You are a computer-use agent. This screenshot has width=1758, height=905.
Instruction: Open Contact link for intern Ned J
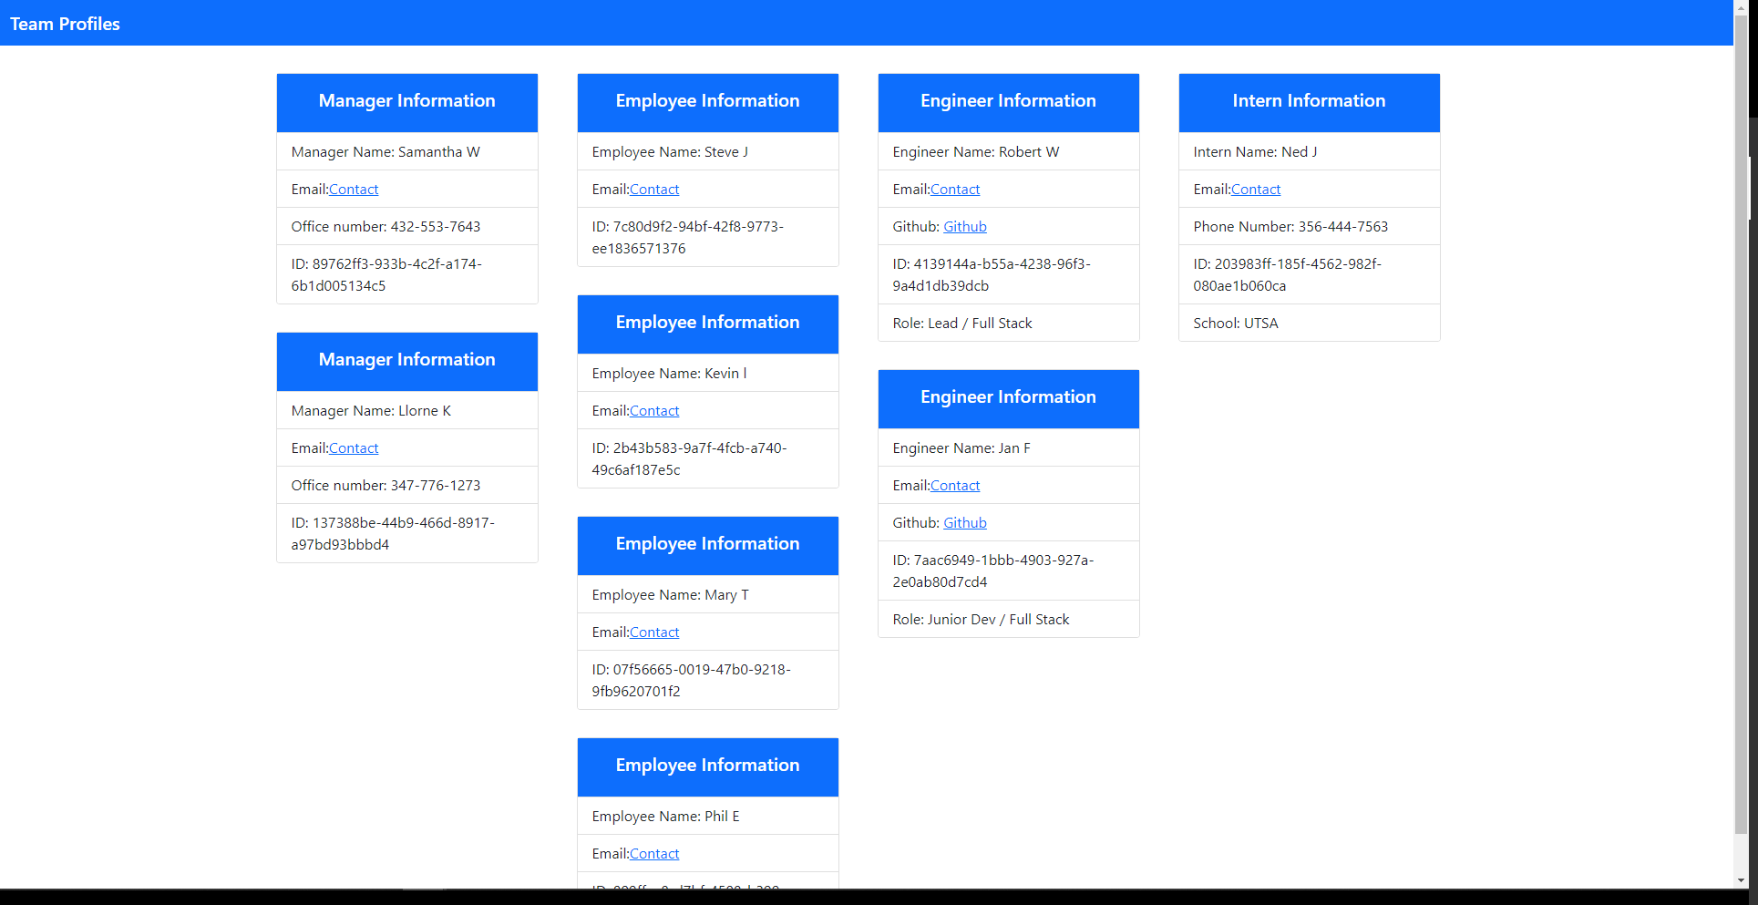pyautogui.click(x=1256, y=189)
